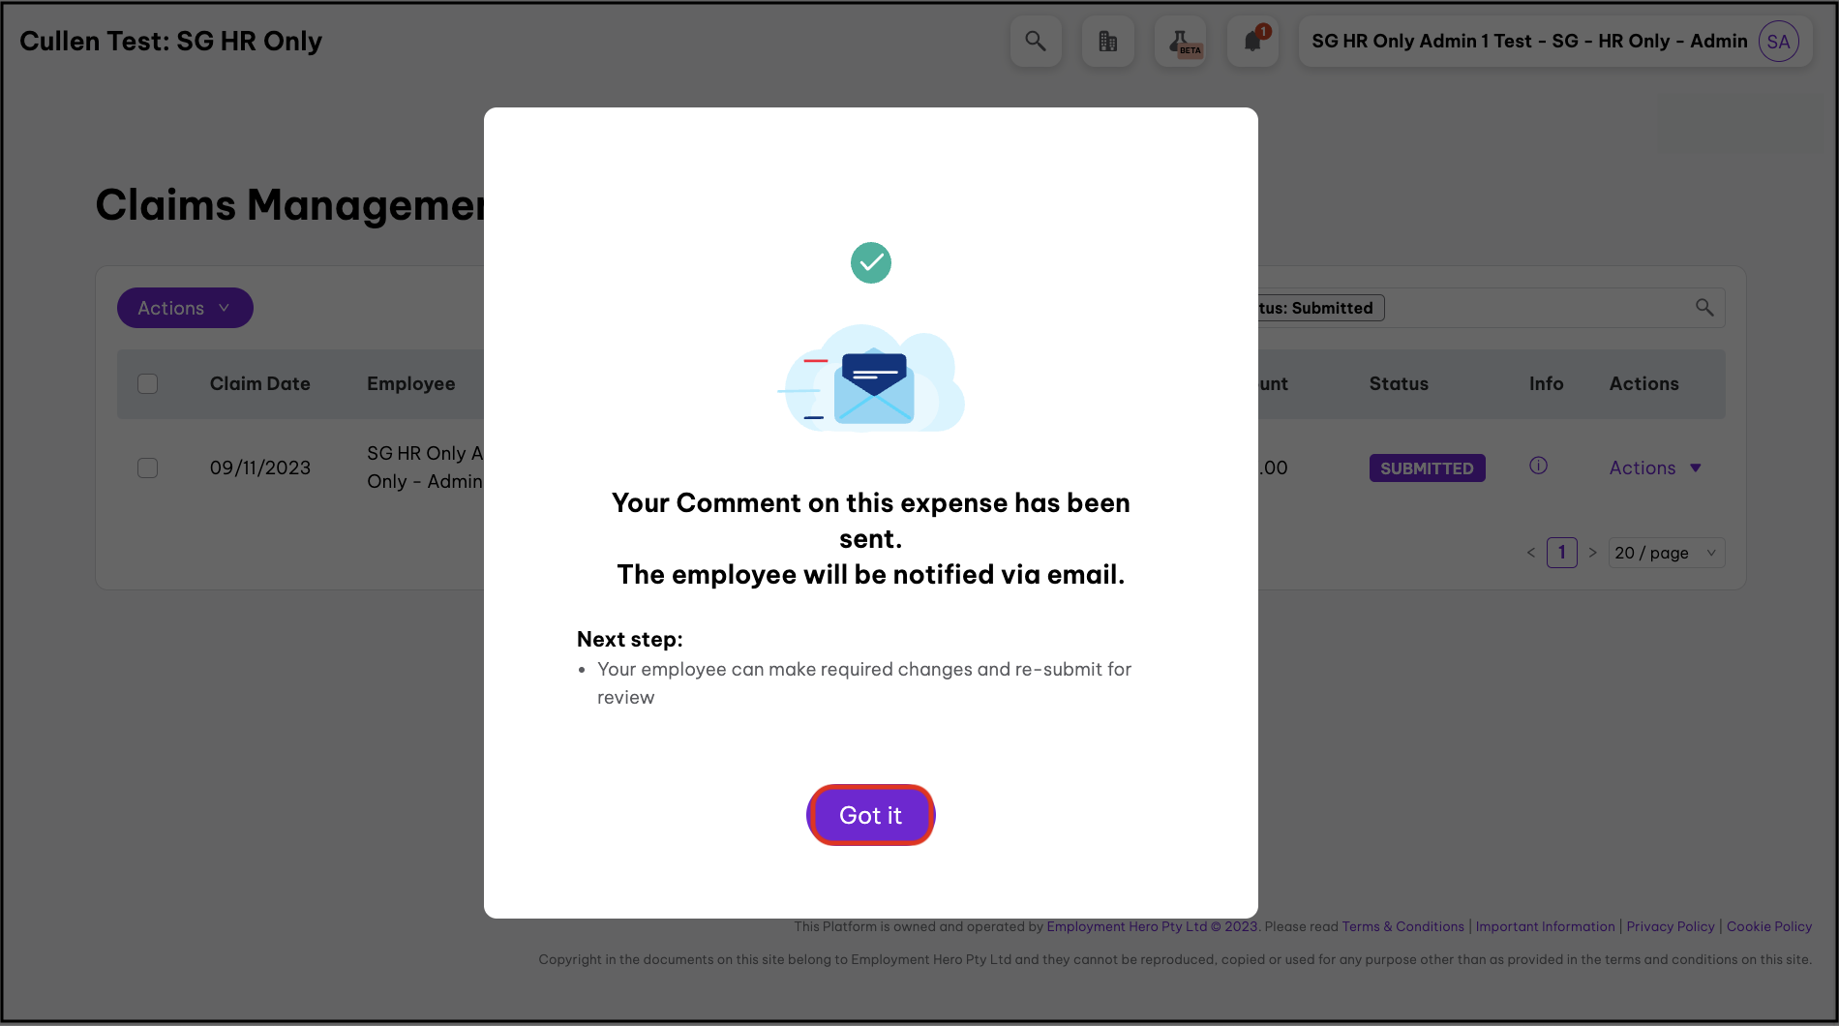
Task: Select page 1 in pagination
Action: [1561, 553]
